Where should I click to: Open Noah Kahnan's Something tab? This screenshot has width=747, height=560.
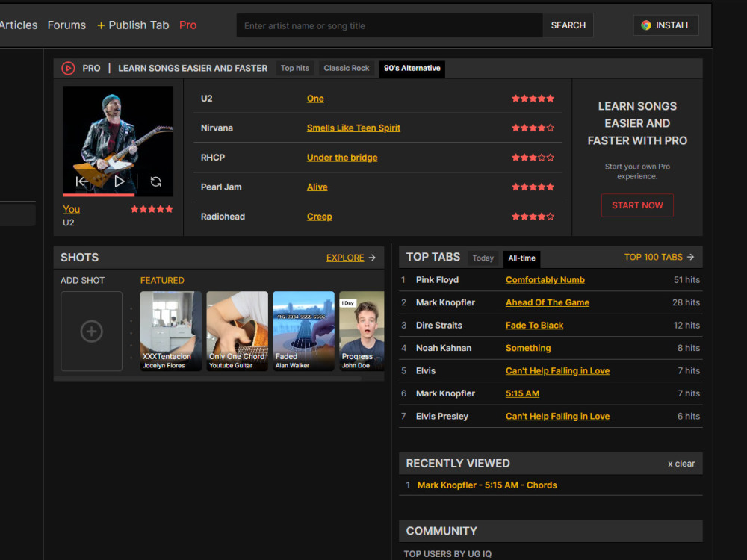click(528, 348)
